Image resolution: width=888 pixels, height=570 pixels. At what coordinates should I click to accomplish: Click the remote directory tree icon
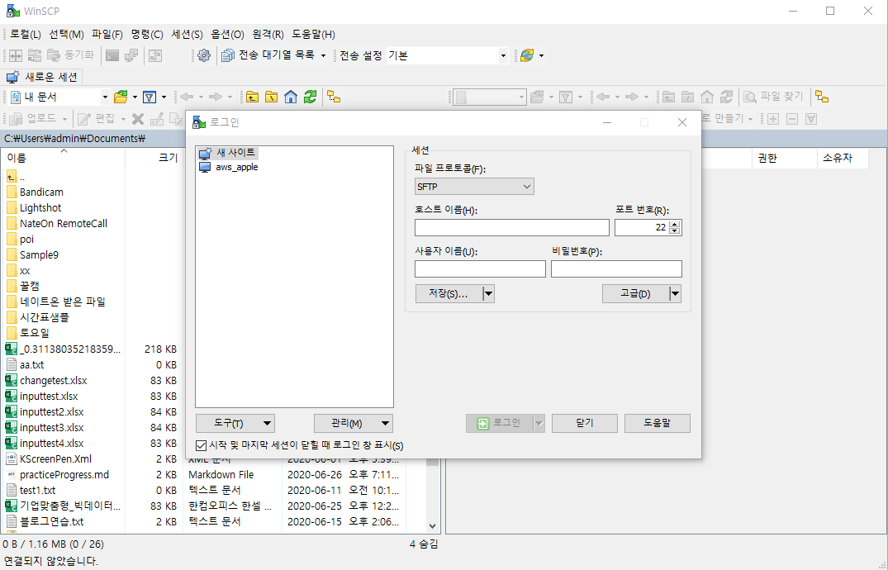point(822,97)
